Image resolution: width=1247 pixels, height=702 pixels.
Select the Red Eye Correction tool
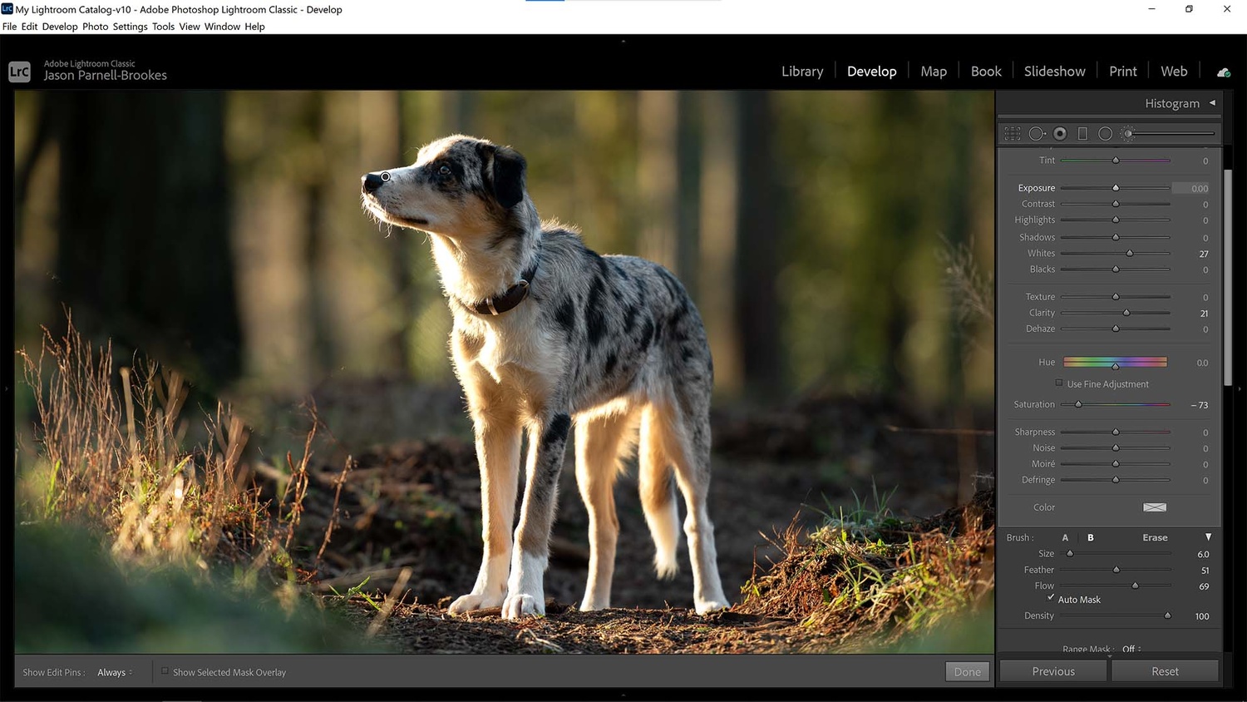point(1060,133)
